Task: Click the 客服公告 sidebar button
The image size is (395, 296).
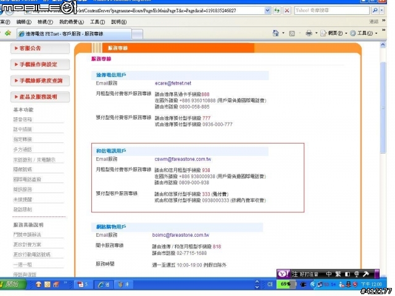Action: (x=40, y=48)
